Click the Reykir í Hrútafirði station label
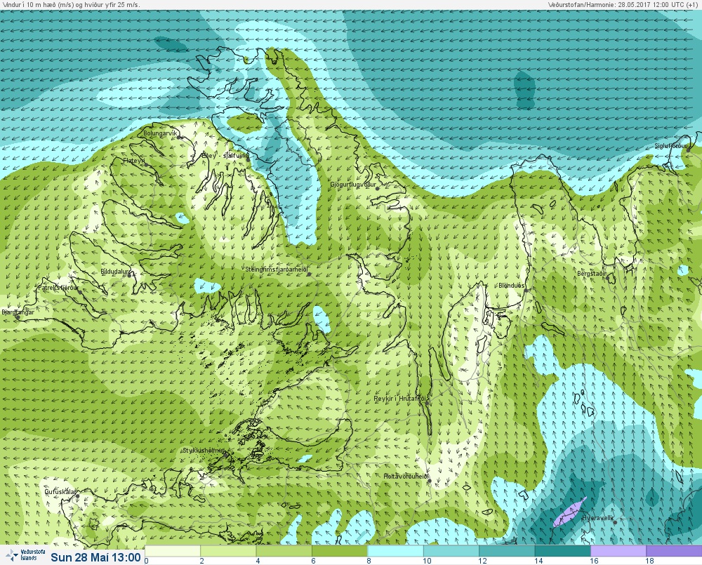 click(401, 399)
